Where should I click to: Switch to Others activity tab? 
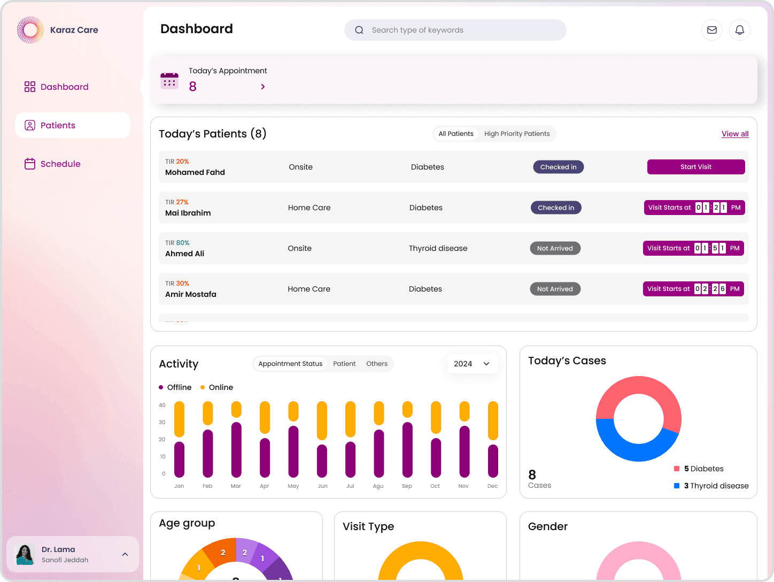(377, 364)
